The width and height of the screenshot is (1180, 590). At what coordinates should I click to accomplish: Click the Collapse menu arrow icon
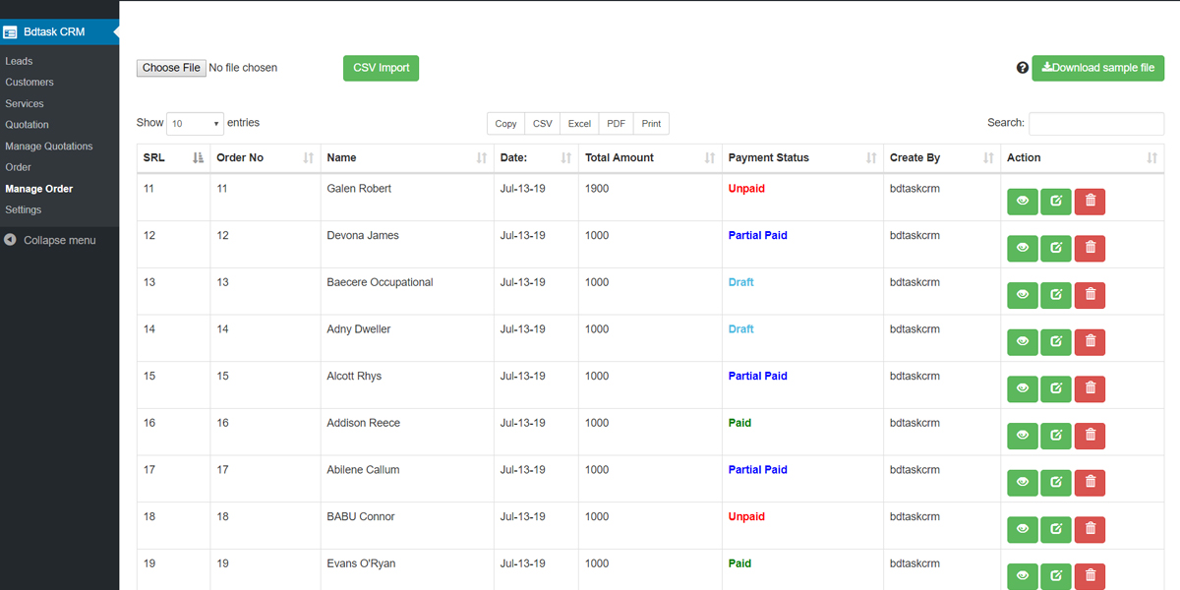click(10, 240)
